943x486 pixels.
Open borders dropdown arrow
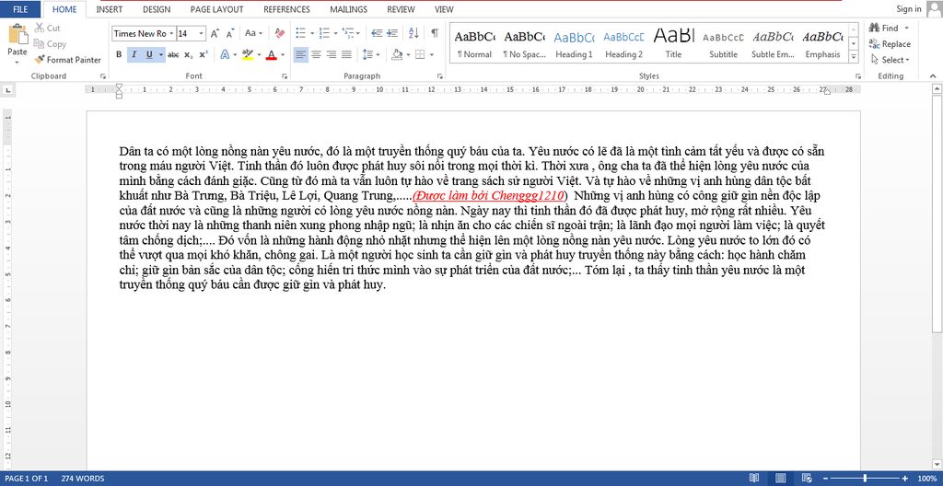click(431, 54)
